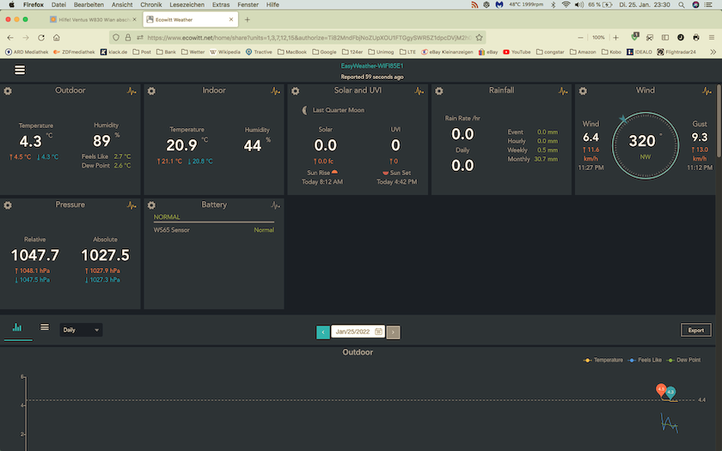This screenshot has height=451, width=722.
Task: Click Battery panel settings gear
Action: tap(151, 205)
